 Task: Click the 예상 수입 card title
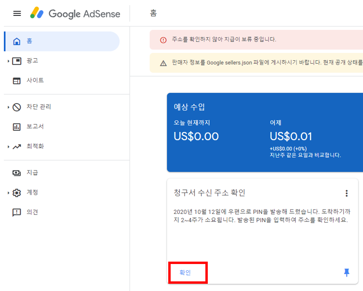click(x=189, y=107)
